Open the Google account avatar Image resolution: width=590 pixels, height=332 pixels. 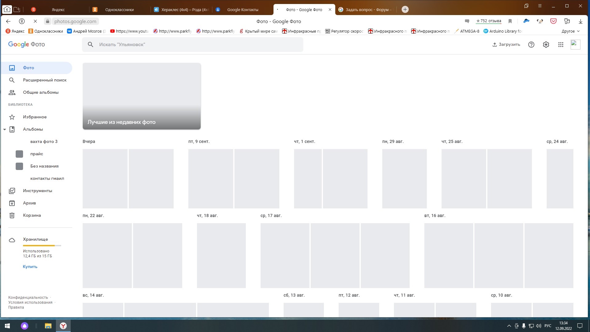[575, 45]
